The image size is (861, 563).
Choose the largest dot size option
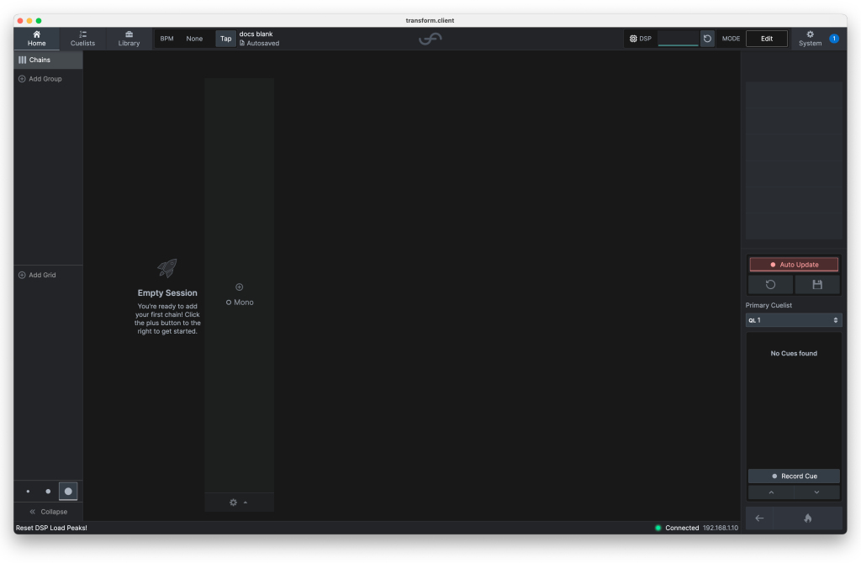tap(68, 492)
